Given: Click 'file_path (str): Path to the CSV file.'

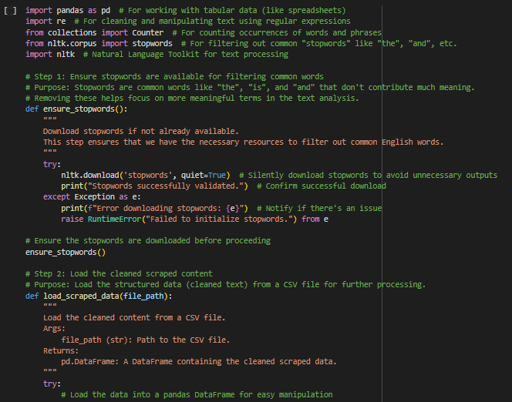Looking at the screenshot, I should 146,340.
